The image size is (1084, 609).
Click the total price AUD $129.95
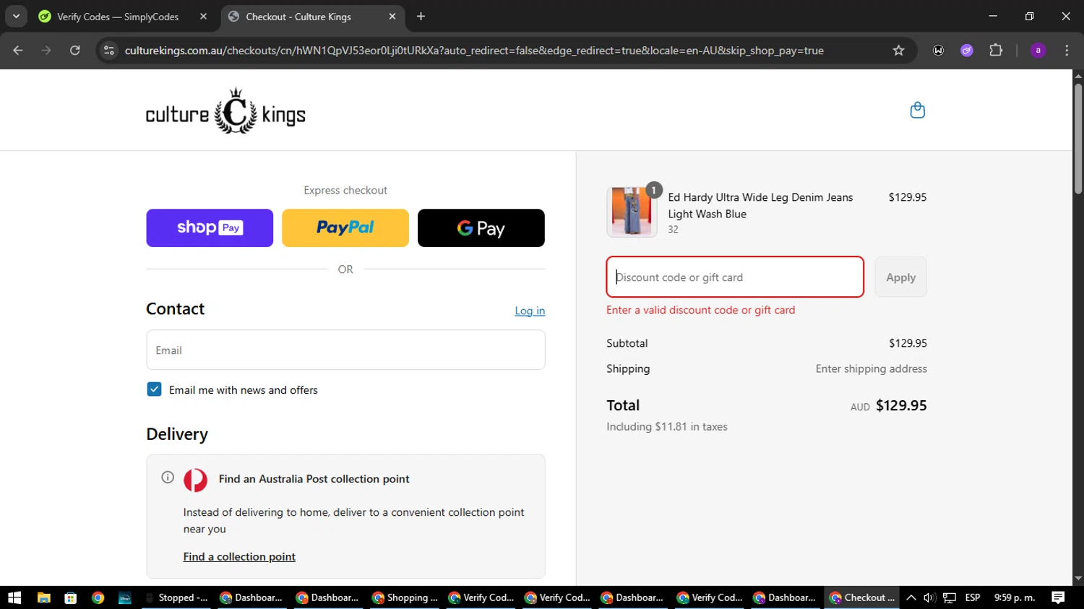[888, 405]
